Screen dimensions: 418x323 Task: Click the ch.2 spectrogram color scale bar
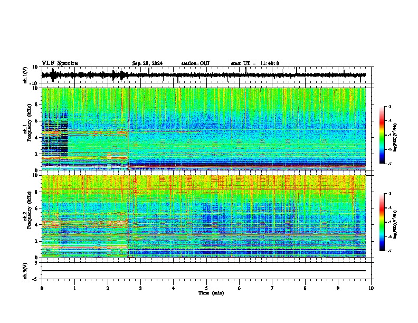pos(382,222)
